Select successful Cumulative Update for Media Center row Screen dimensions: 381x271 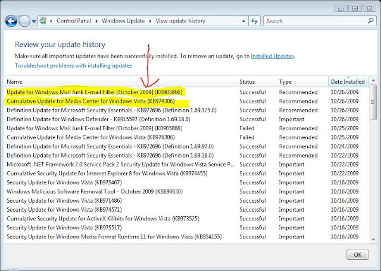point(186,101)
